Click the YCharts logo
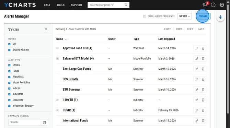Screen dimensions: 230x128 click(20, 5)
